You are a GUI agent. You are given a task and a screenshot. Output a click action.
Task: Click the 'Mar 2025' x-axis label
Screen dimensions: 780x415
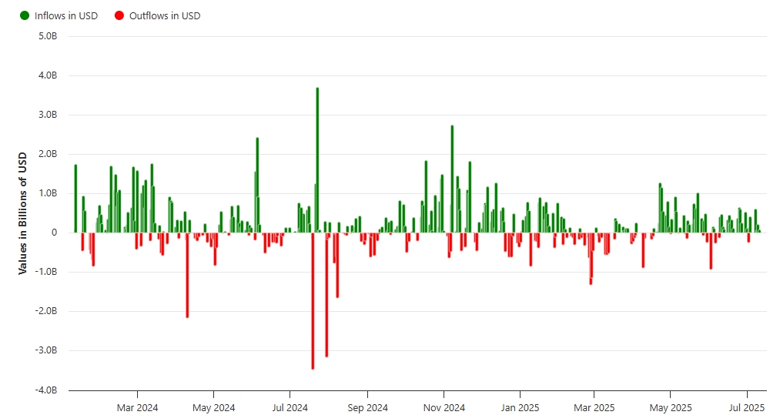click(x=594, y=407)
